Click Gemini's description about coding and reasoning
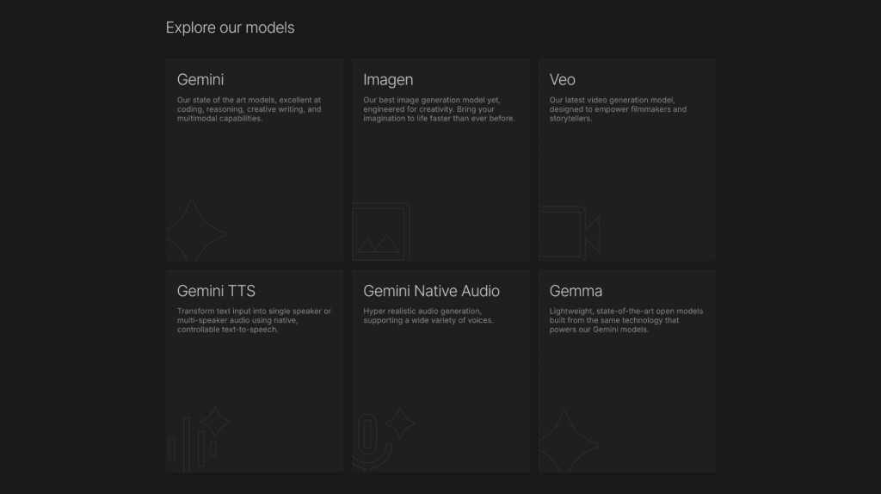This screenshot has height=494, width=881. (x=249, y=109)
